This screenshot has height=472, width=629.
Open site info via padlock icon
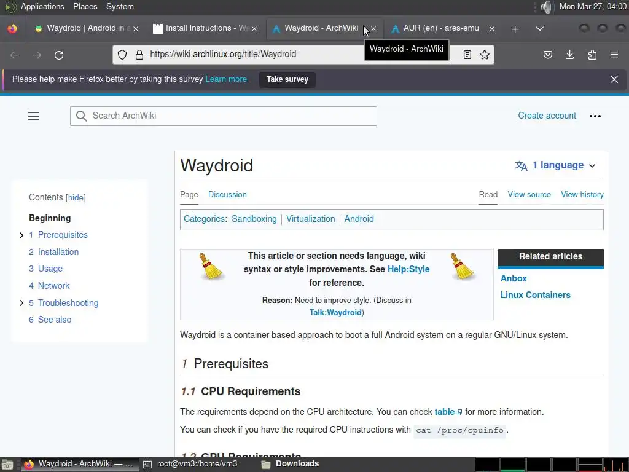tap(139, 55)
